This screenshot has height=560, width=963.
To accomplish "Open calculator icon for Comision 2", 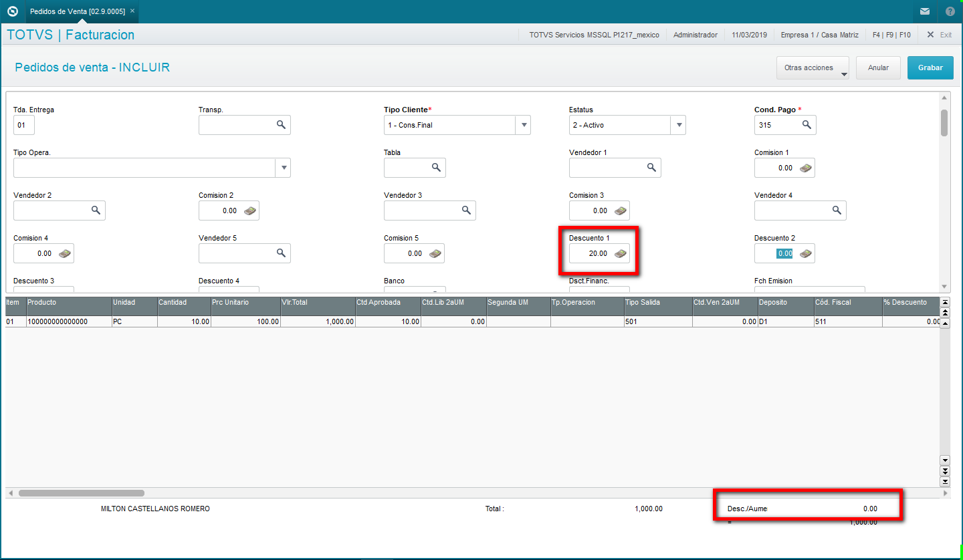I will [250, 211].
